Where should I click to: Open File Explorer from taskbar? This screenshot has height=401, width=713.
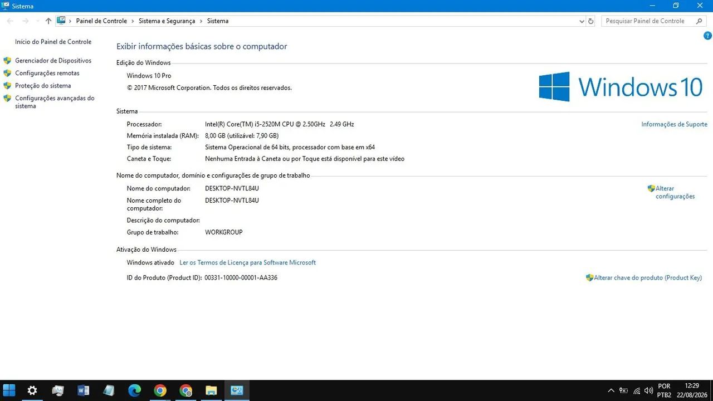coord(211,390)
